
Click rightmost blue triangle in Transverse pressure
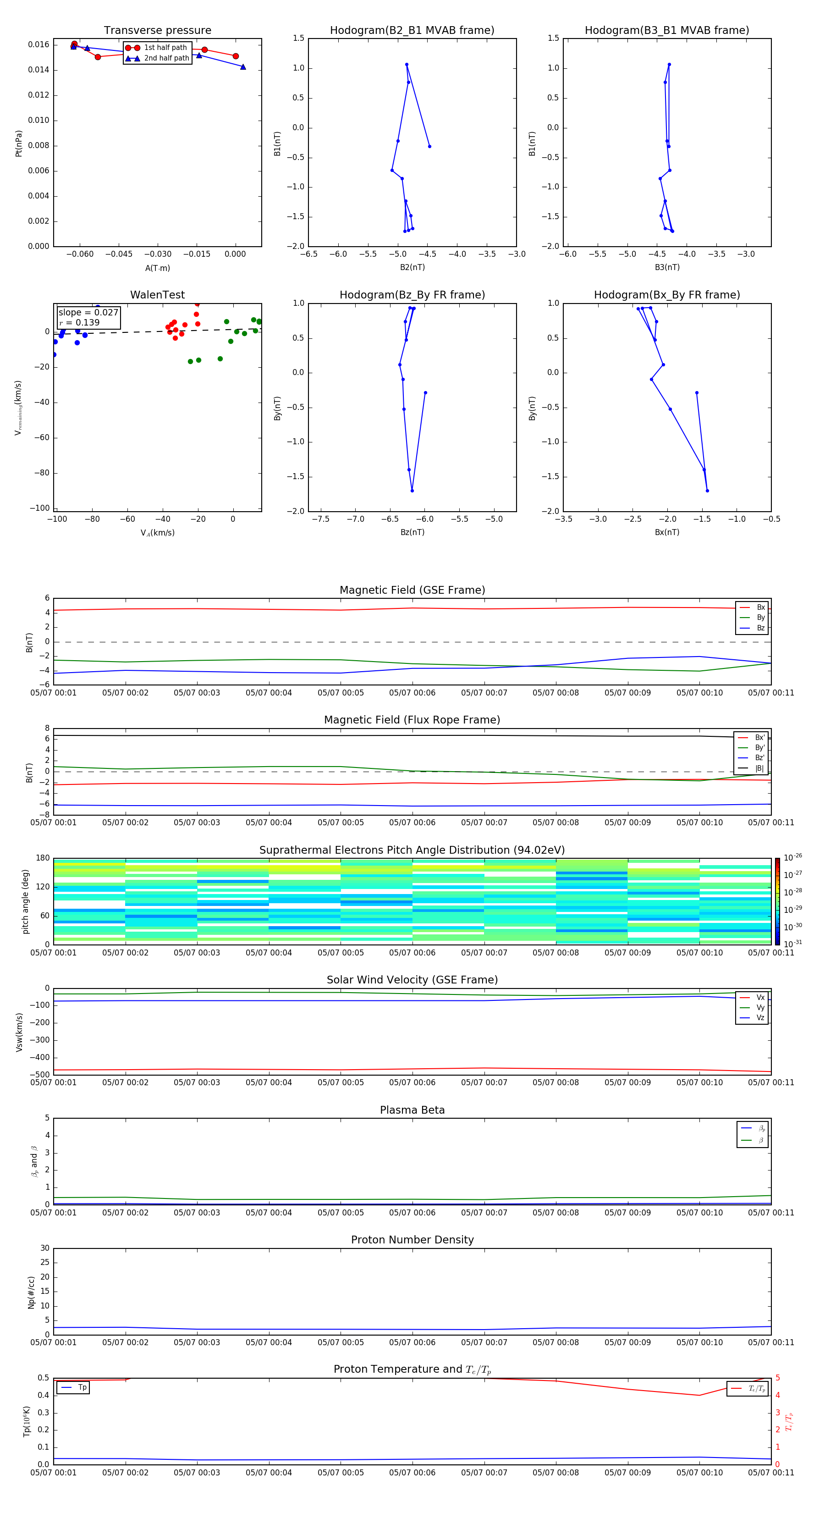click(243, 67)
